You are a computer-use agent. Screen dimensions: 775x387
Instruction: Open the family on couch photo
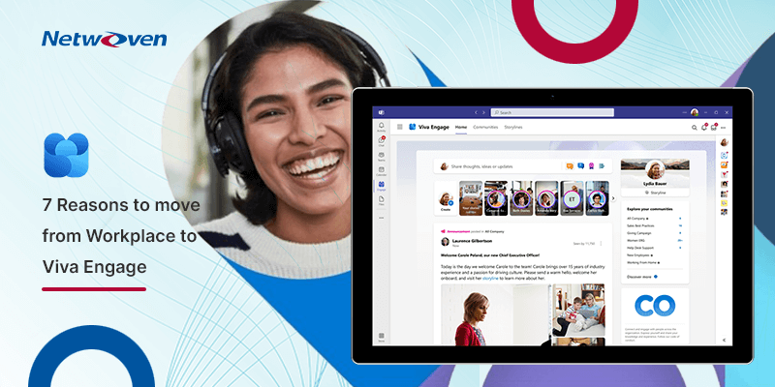coord(578,309)
